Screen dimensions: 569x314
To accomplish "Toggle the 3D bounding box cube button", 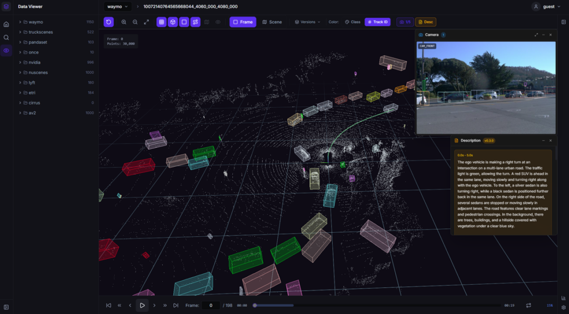I will pos(173,22).
